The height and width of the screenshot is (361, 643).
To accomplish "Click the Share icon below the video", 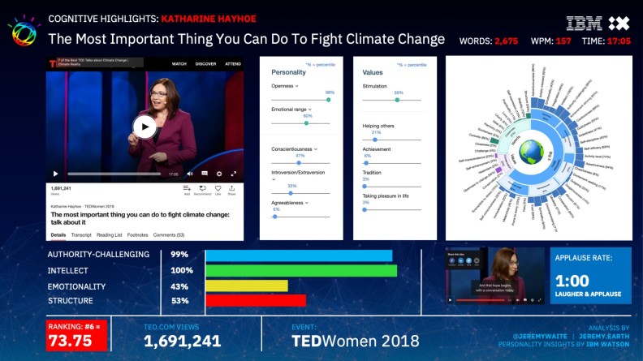I will 231,190.
